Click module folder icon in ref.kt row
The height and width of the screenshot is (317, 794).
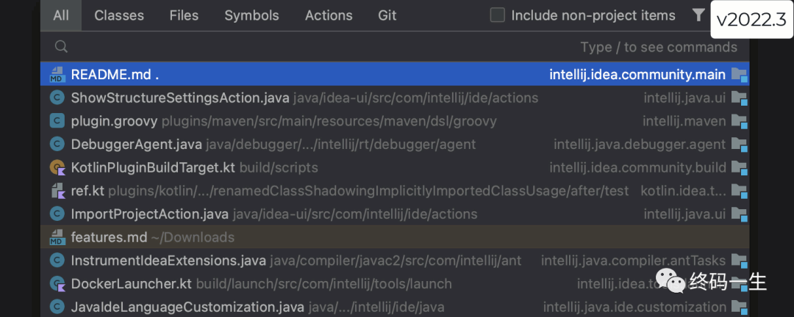pyautogui.click(x=740, y=192)
